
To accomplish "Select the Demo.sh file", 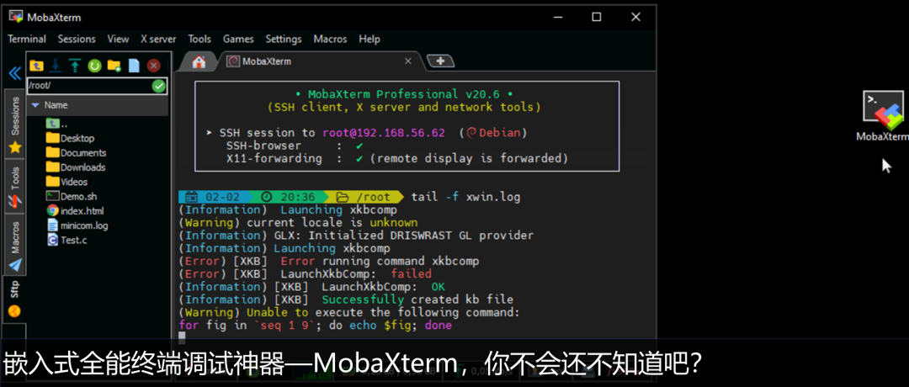I will [x=71, y=196].
